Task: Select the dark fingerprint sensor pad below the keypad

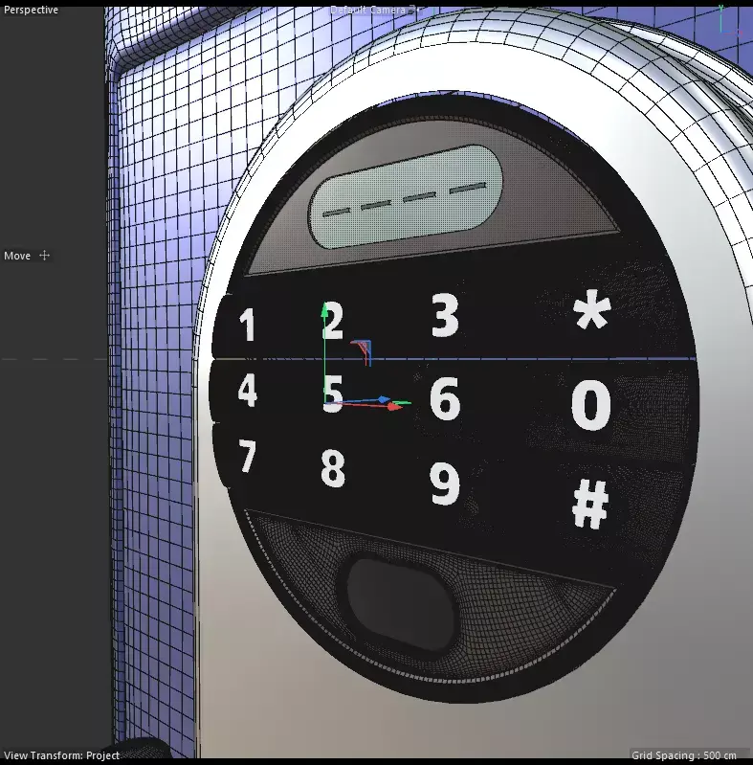Action: (x=401, y=604)
